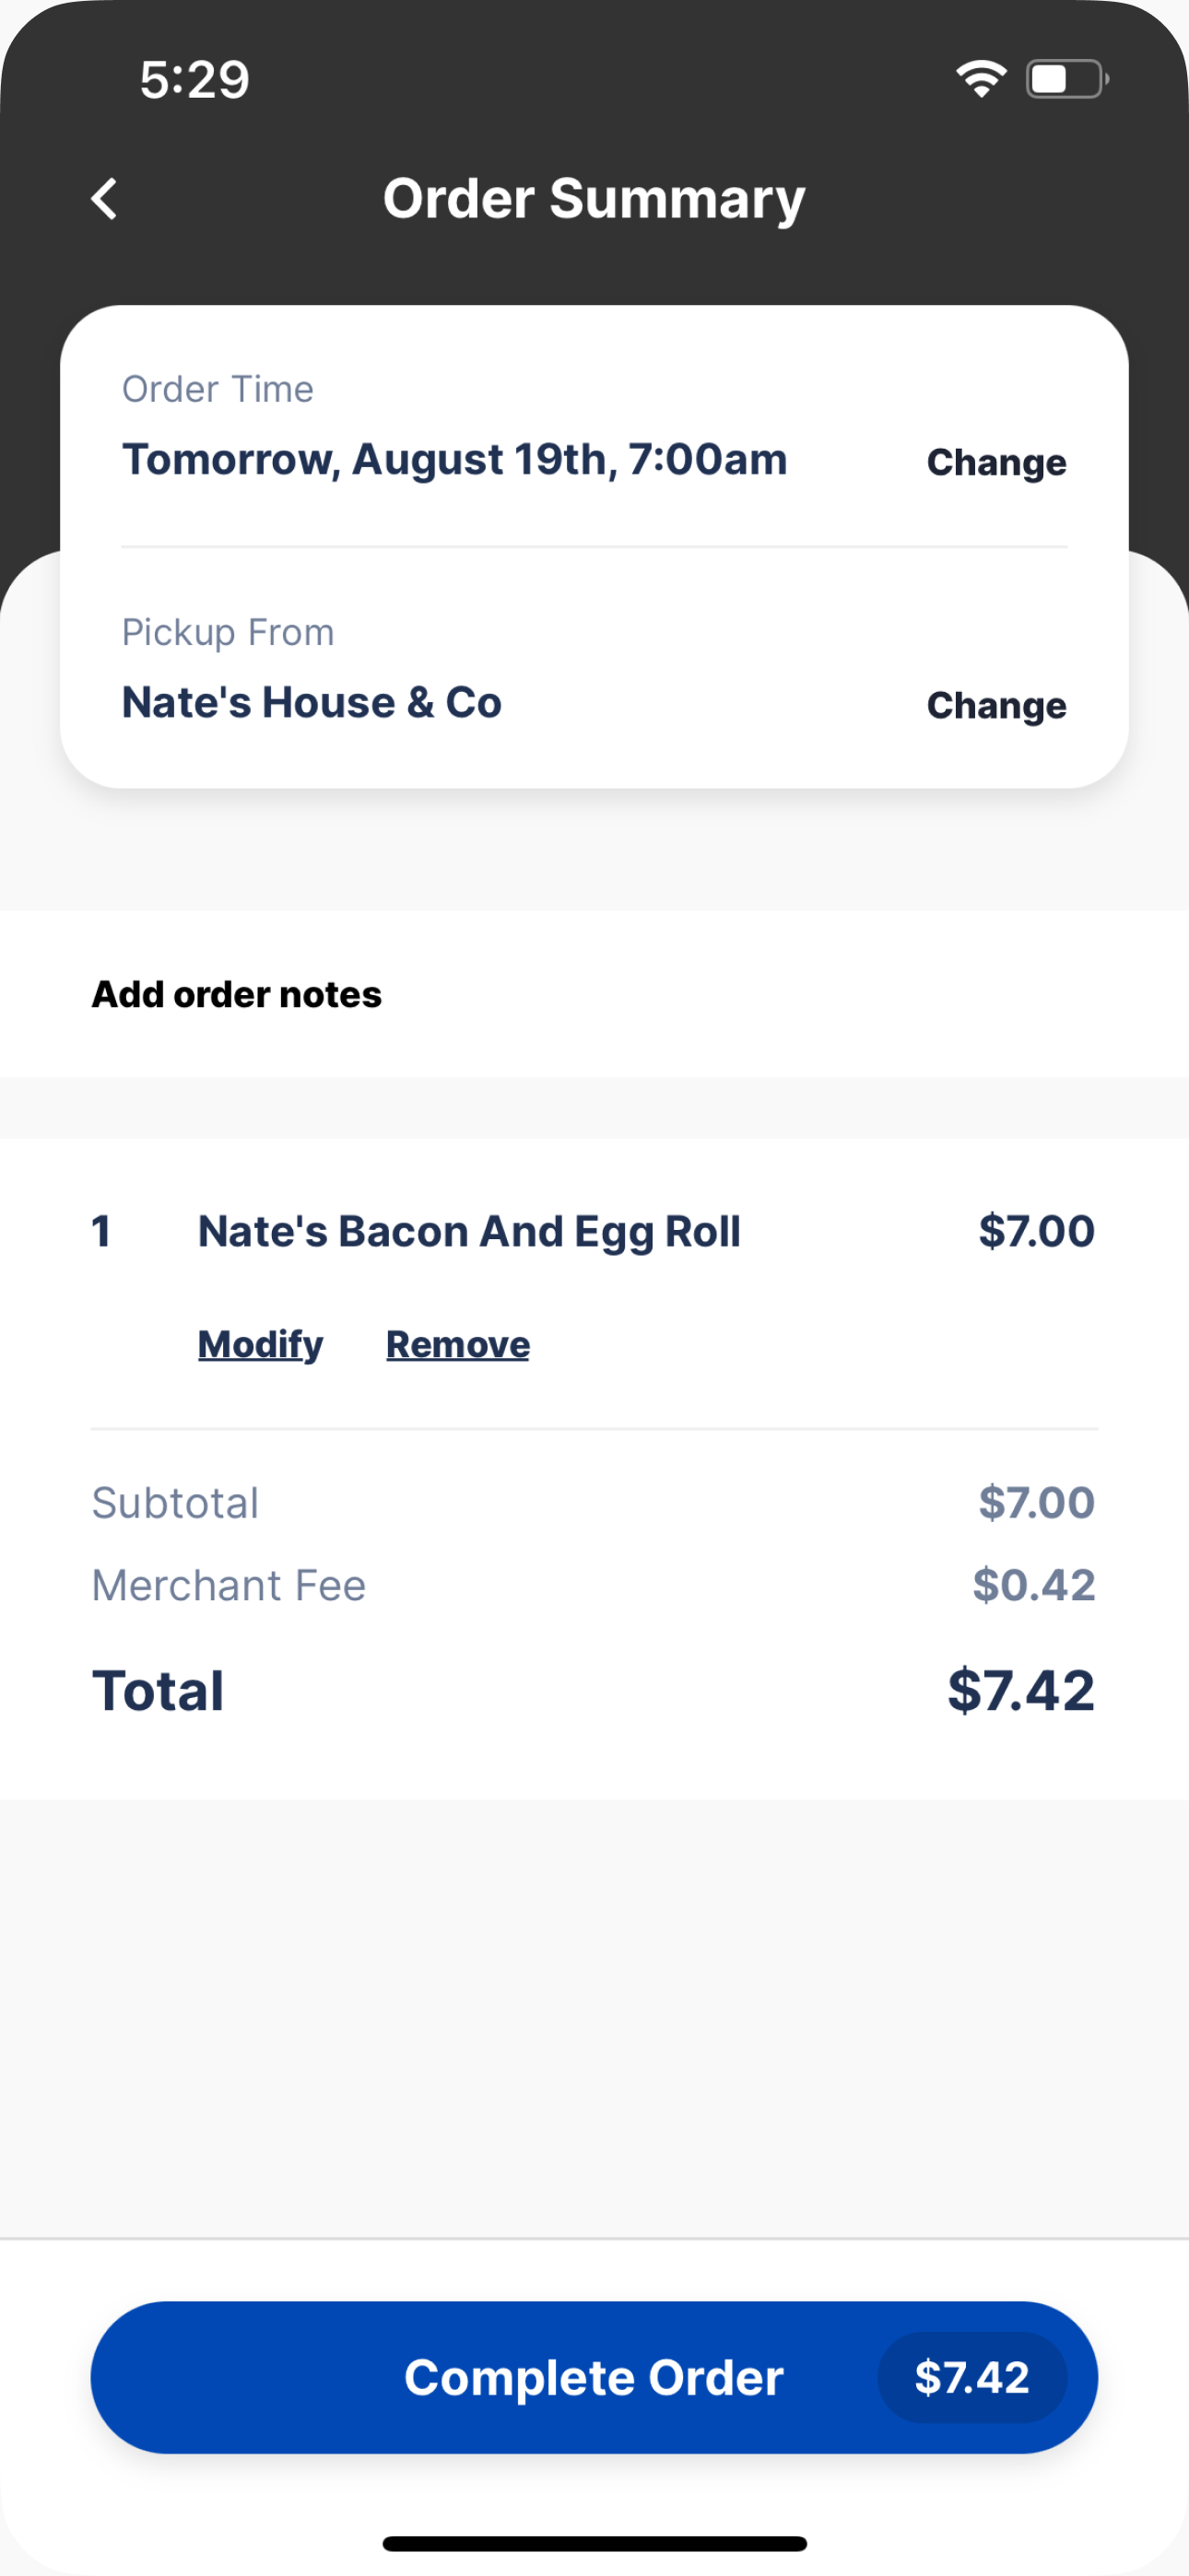Tap the Wi-Fi status icon

pyautogui.click(x=981, y=79)
